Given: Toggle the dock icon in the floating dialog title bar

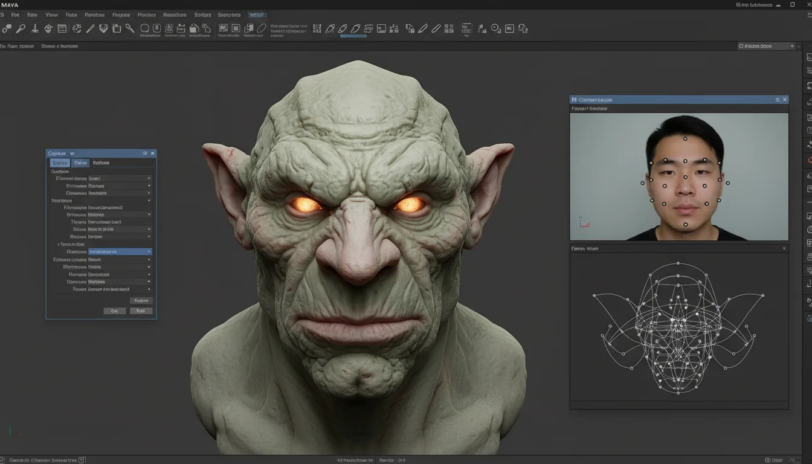Looking at the screenshot, I should point(144,153).
